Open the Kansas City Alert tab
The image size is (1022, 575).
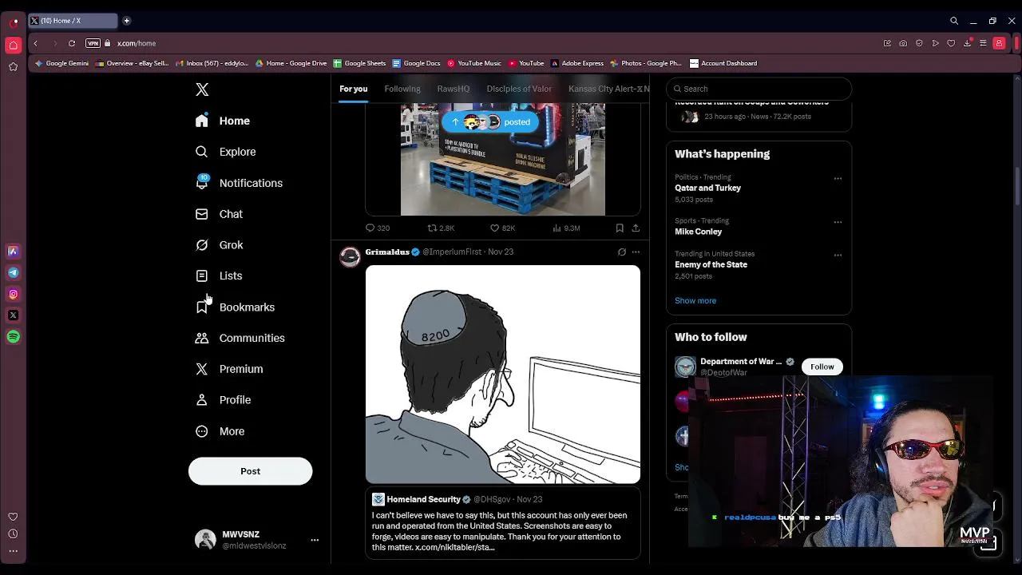(608, 89)
